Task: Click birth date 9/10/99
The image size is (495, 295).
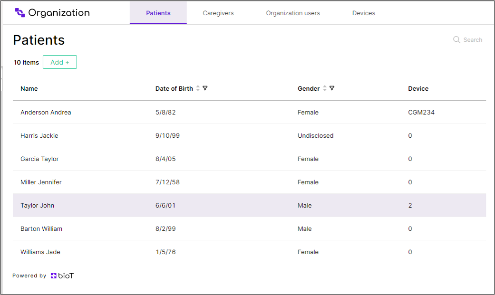Action: tap(167, 136)
